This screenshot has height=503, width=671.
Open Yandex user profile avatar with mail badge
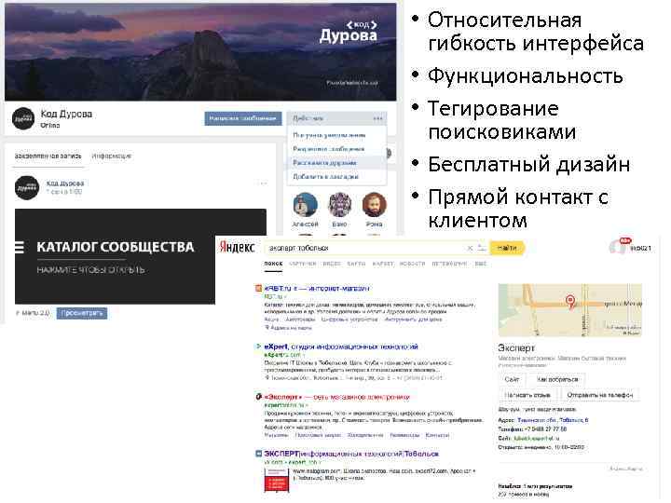click(619, 247)
